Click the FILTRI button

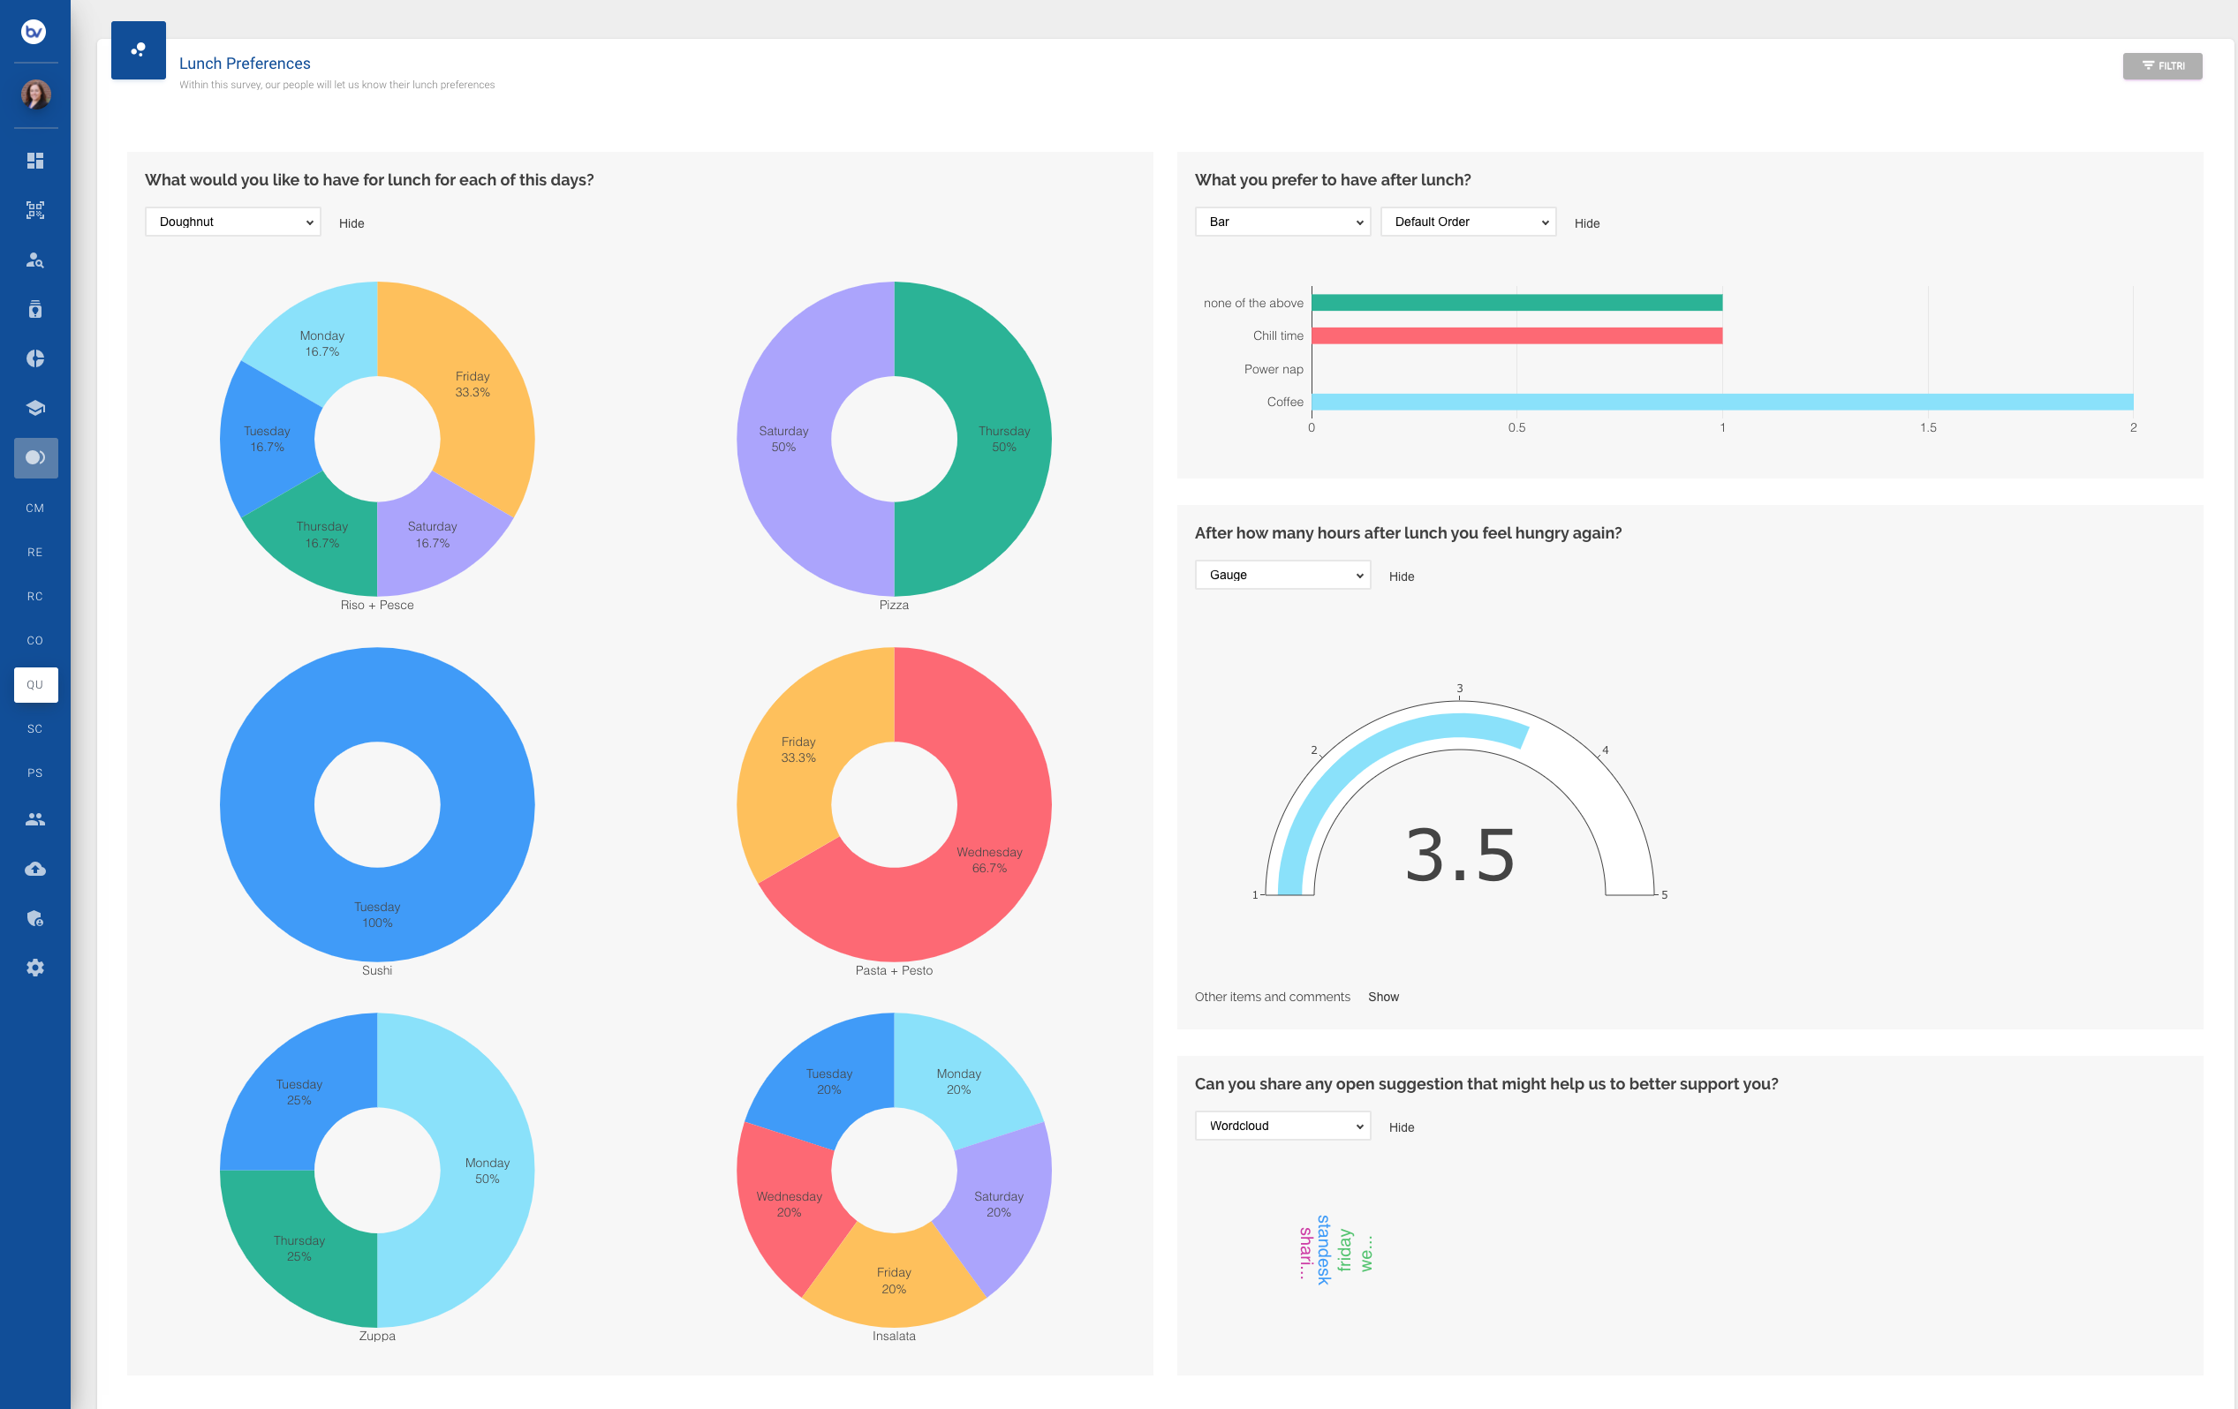click(2163, 65)
